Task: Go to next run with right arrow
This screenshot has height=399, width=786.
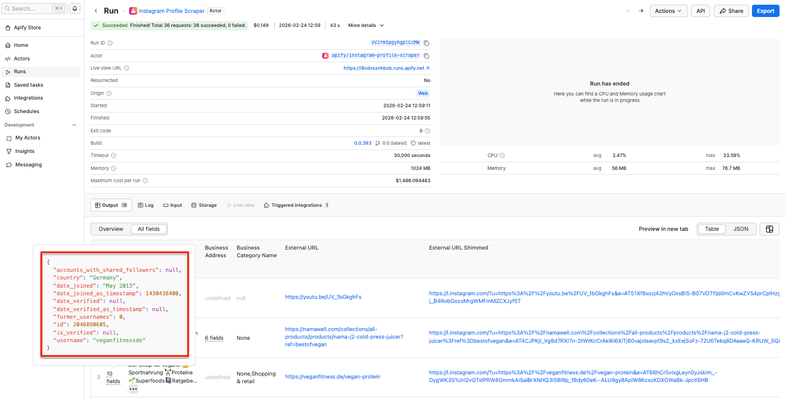Action: [641, 11]
